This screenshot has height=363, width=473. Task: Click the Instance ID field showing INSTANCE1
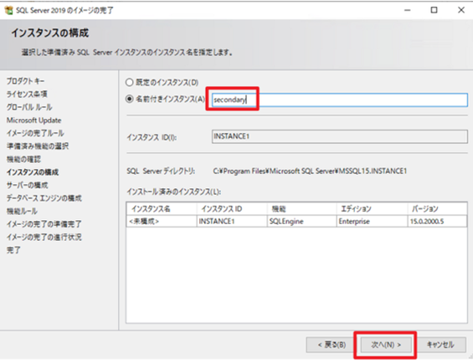pyautogui.click(x=340, y=136)
